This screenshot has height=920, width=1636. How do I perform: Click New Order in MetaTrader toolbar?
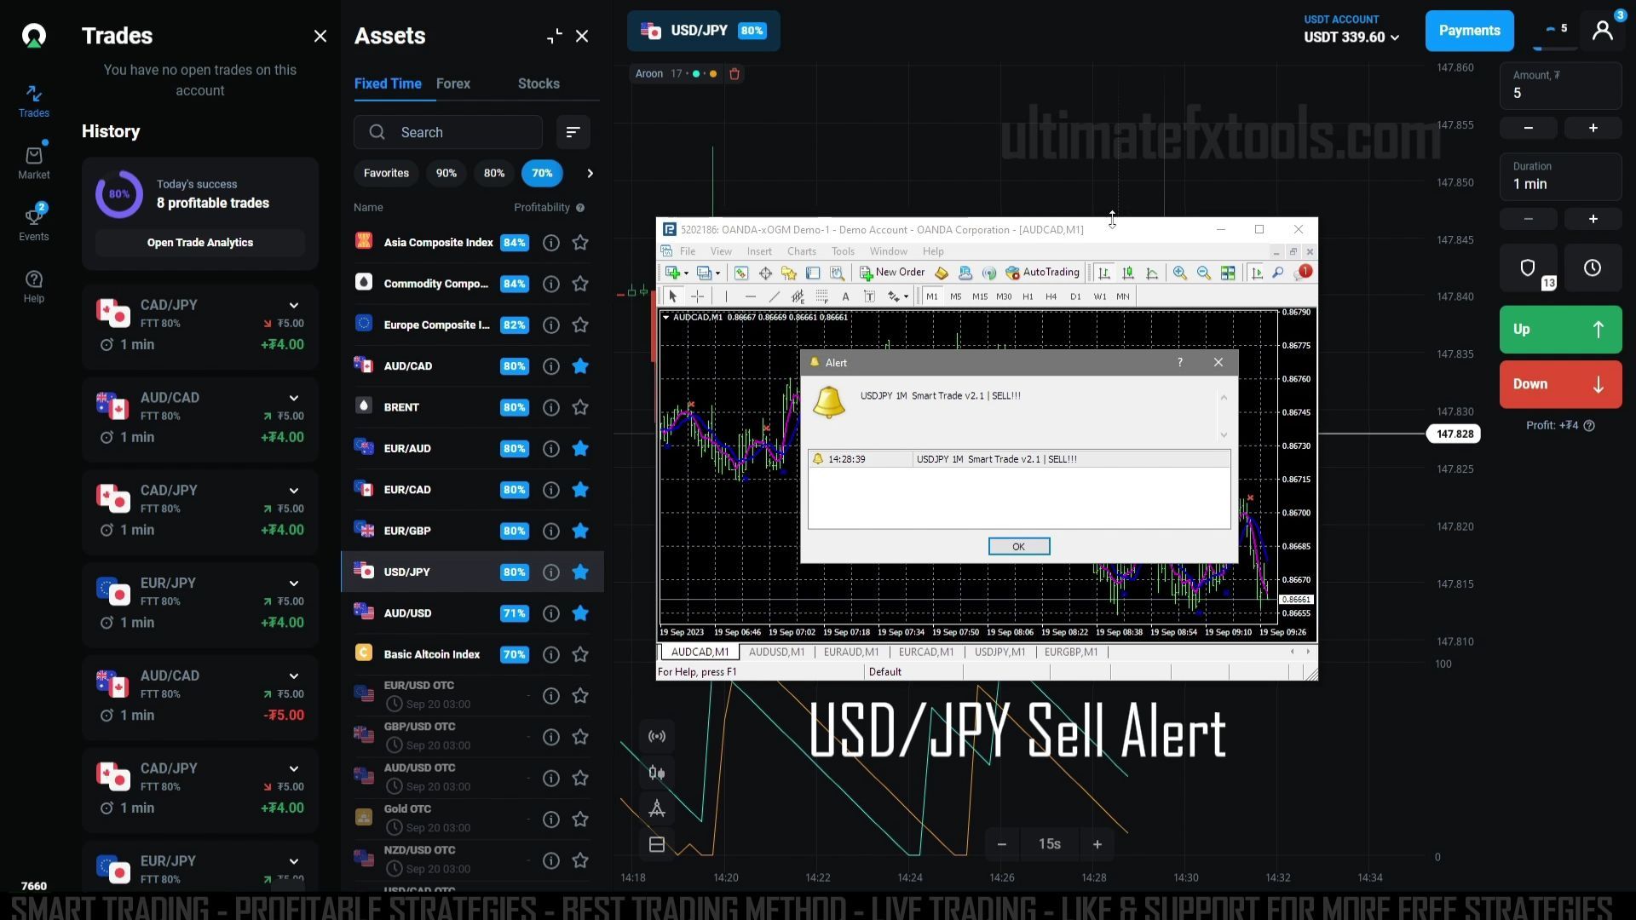coord(892,273)
